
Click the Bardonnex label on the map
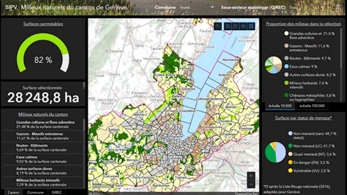tap(161, 186)
